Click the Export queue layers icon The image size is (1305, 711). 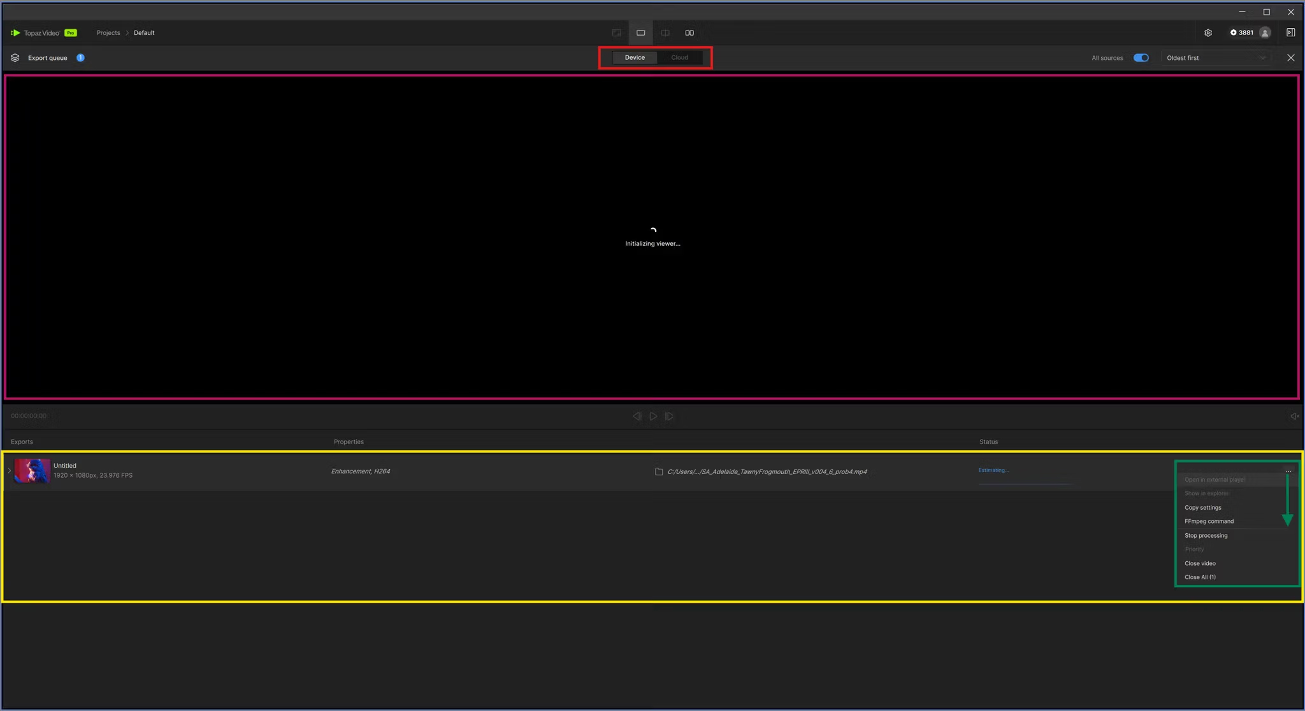point(15,58)
